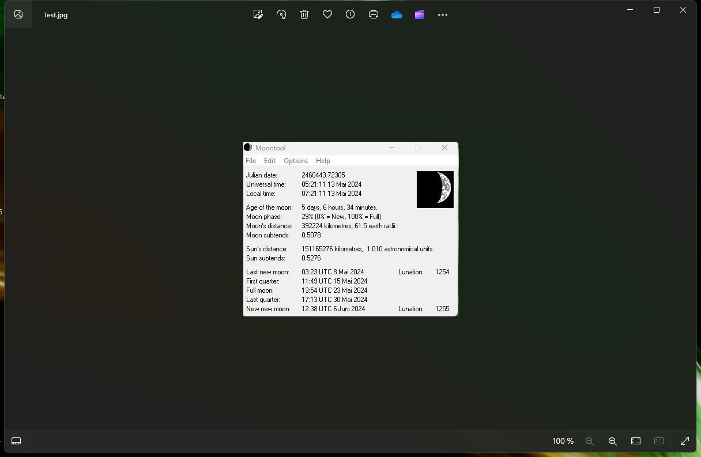Print the photo using the printer icon

374,15
